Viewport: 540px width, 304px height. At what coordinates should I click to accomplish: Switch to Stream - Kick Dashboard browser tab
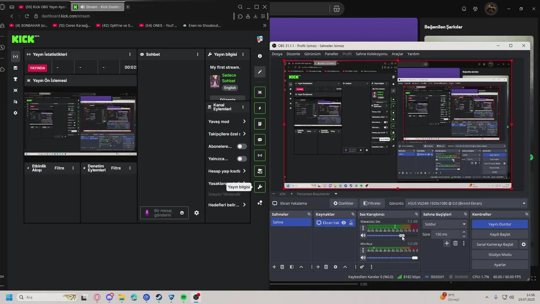pos(97,7)
